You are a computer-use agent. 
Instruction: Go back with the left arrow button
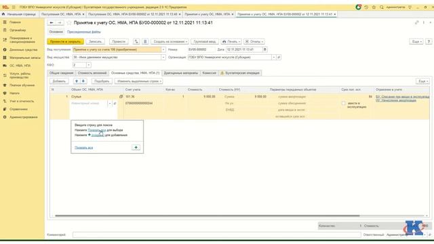click(x=52, y=22)
